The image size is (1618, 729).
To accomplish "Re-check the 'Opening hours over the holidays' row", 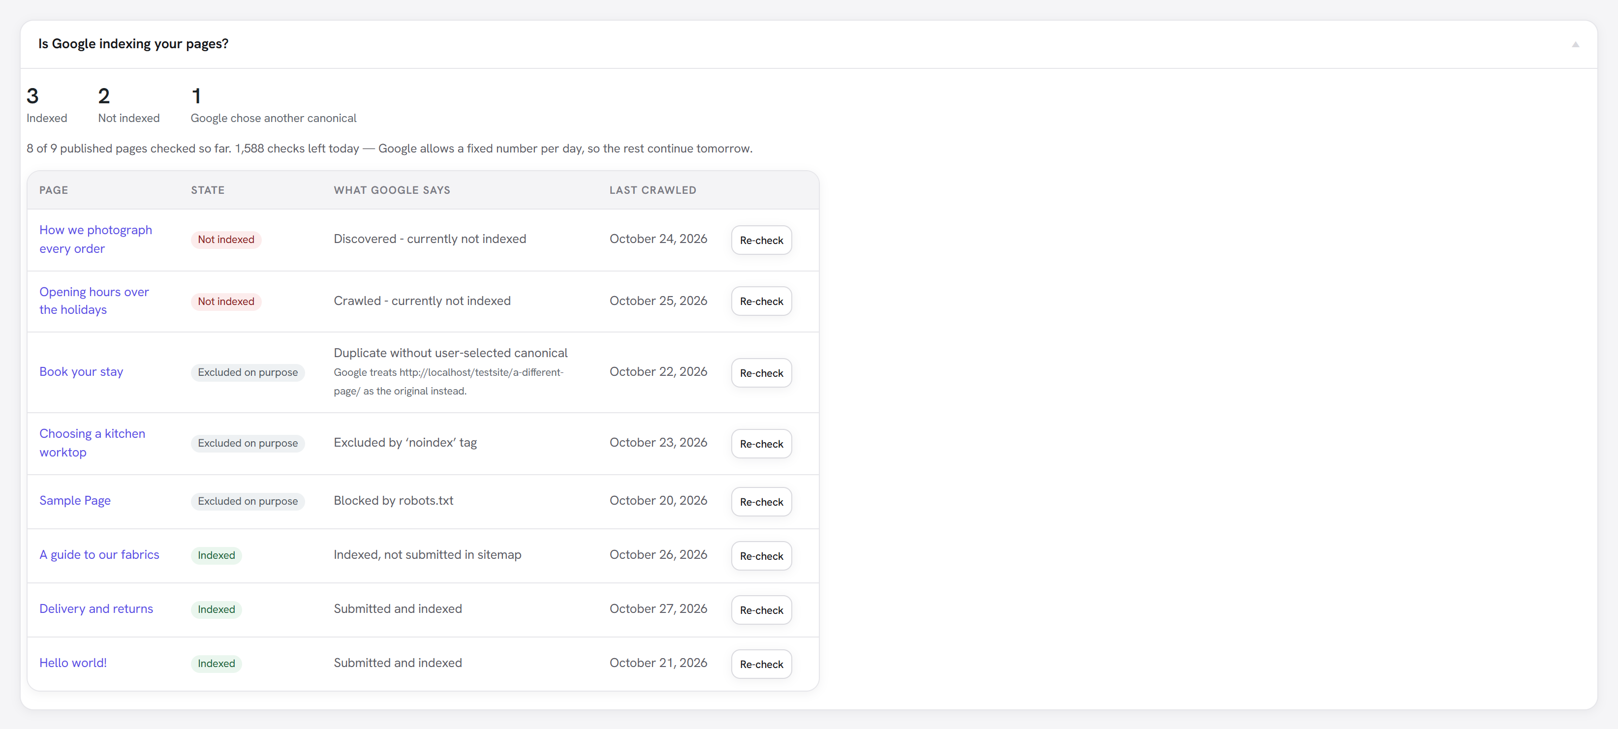I will click(x=761, y=301).
